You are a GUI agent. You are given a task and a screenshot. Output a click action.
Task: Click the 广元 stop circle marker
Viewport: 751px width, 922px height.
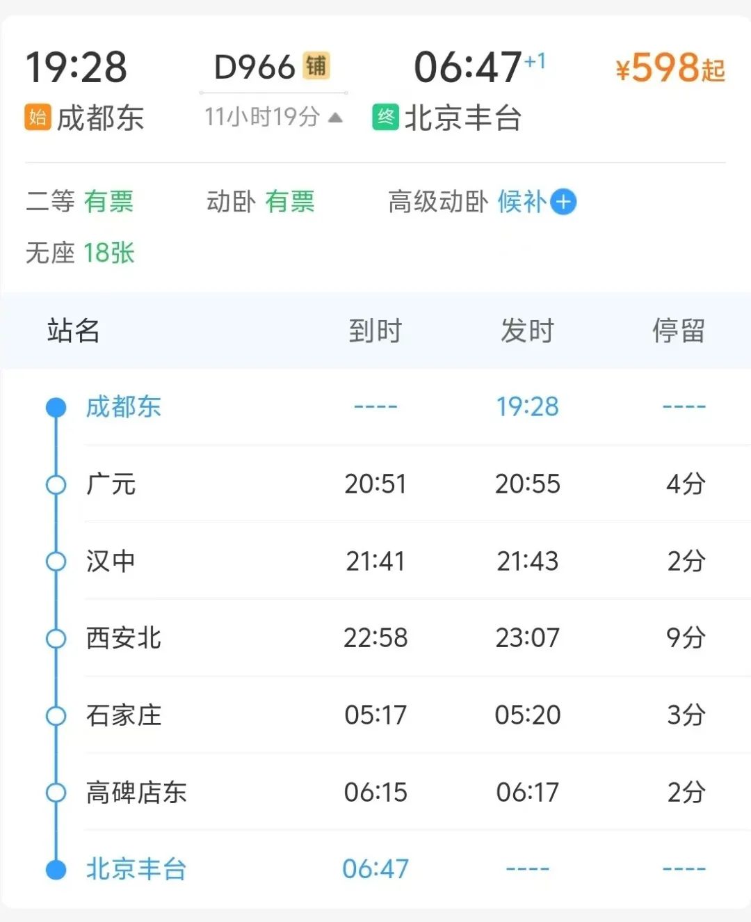pyautogui.click(x=56, y=484)
